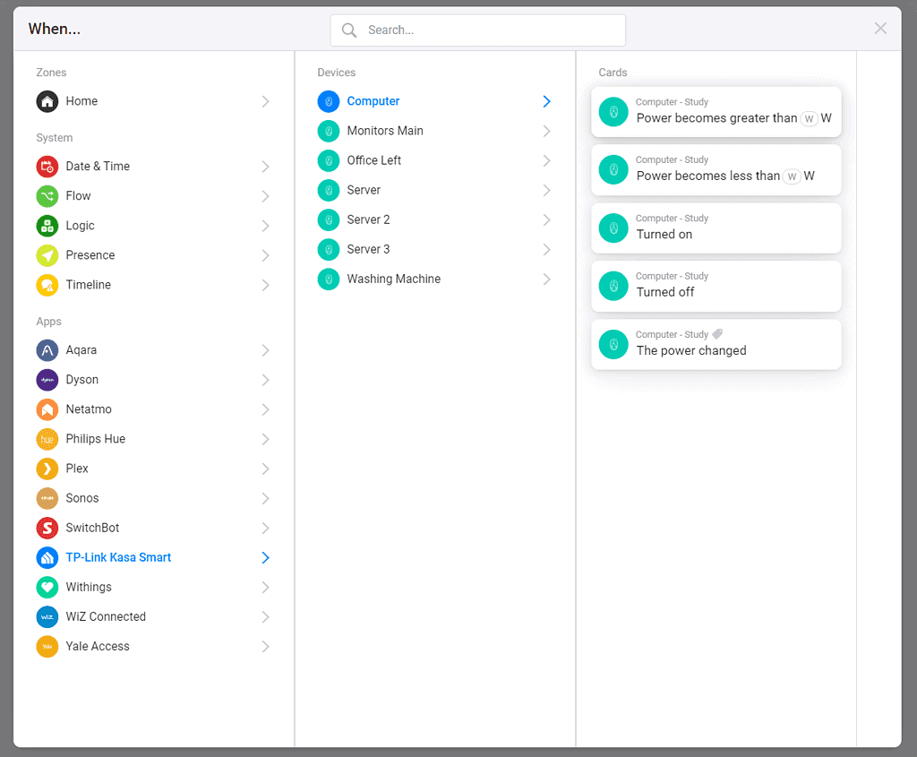Image resolution: width=917 pixels, height=757 pixels.
Task: Expand the Washing Machine device chevron
Action: (546, 280)
